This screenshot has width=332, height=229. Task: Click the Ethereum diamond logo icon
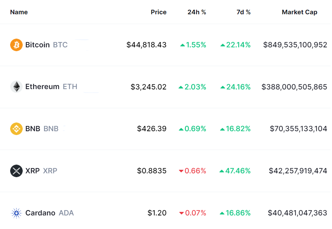coord(16,87)
